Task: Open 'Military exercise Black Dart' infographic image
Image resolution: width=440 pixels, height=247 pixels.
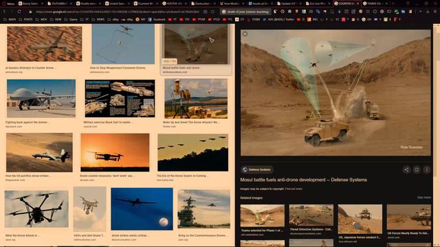Action: [120, 99]
